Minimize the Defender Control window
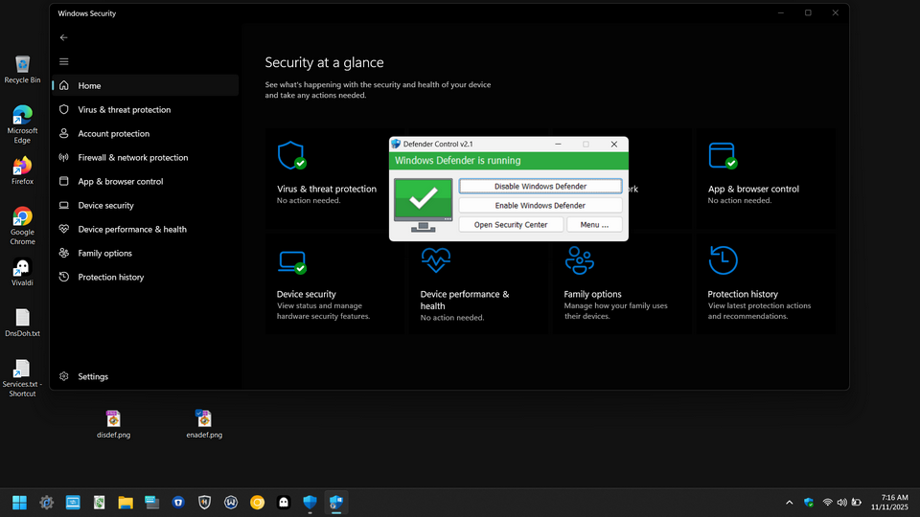The width and height of the screenshot is (920, 517). tap(558, 145)
